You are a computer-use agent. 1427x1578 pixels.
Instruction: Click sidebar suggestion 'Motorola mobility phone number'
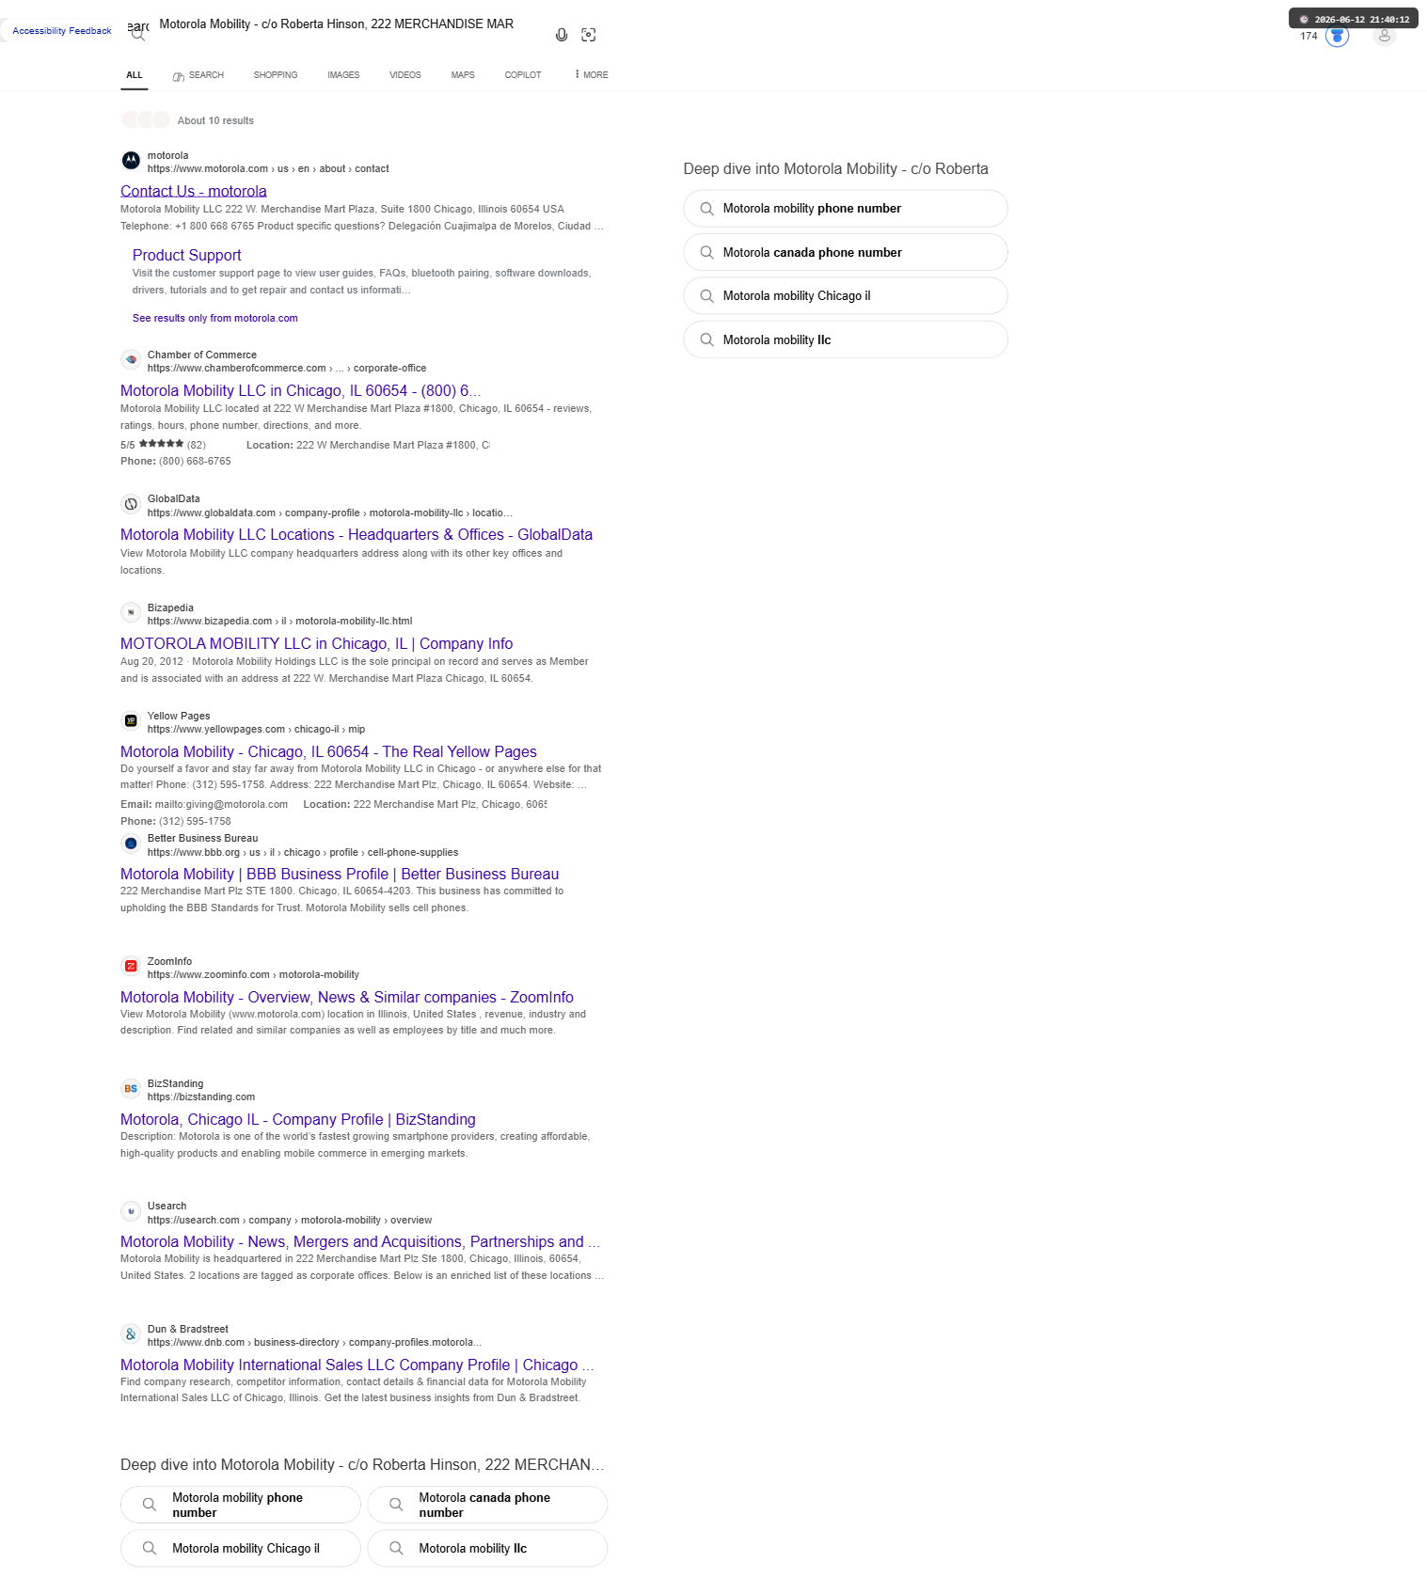846,209
